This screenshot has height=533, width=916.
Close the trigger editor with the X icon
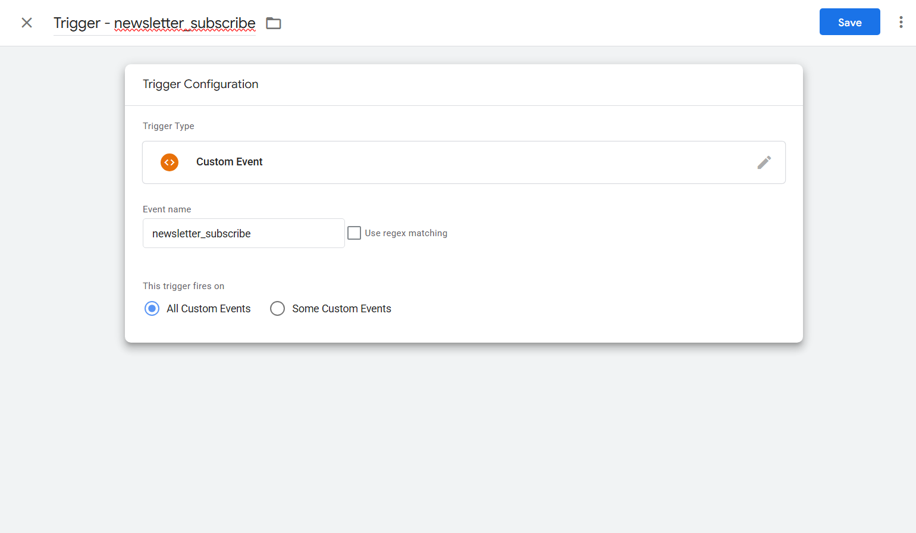click(27, 22)
